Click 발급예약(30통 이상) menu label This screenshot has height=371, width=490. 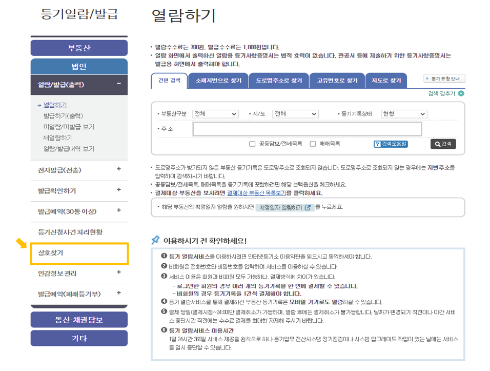click(x=67, y=211)
